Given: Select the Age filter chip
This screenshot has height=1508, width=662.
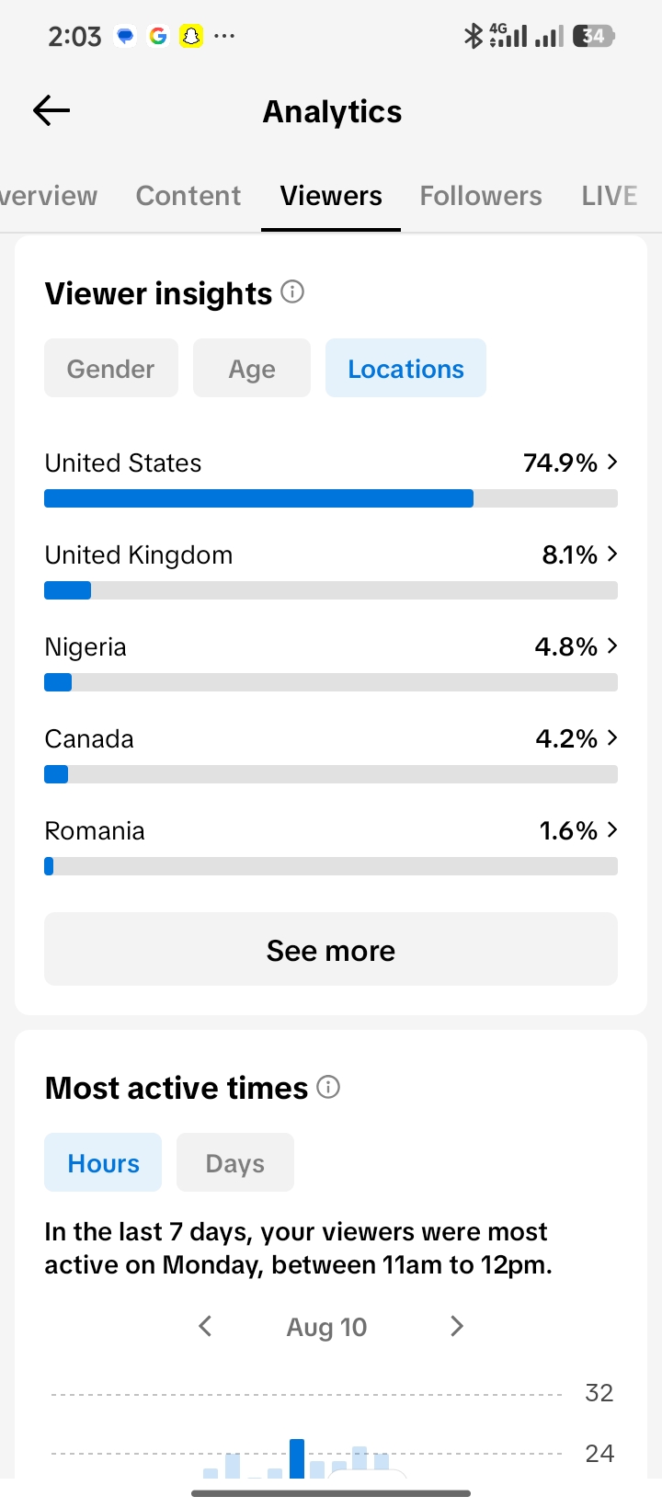Looking at the screenshot, I should [252, 368].
